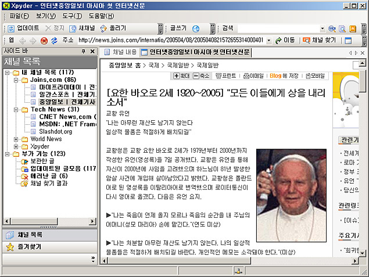
Task: Expand the World News folder
Action: 16,139
